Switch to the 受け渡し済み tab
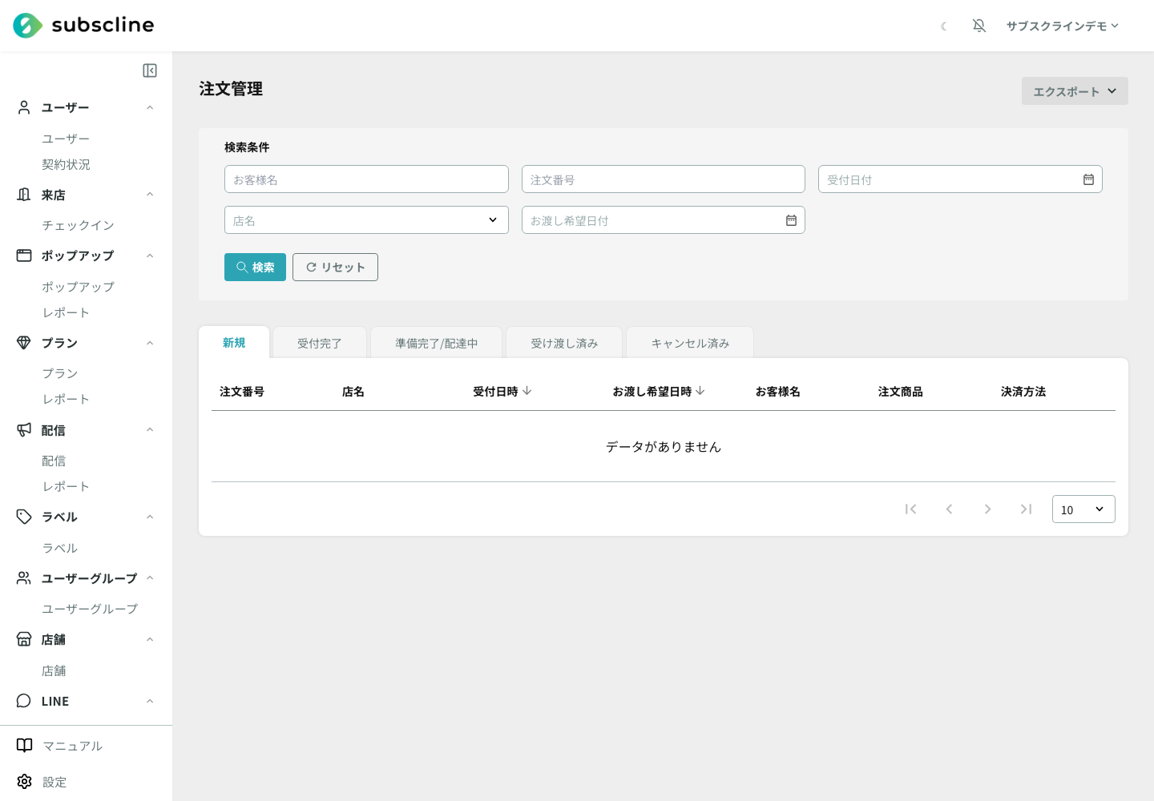The width and height of the screenshot is (1154, 801). (x=564, y=343)
